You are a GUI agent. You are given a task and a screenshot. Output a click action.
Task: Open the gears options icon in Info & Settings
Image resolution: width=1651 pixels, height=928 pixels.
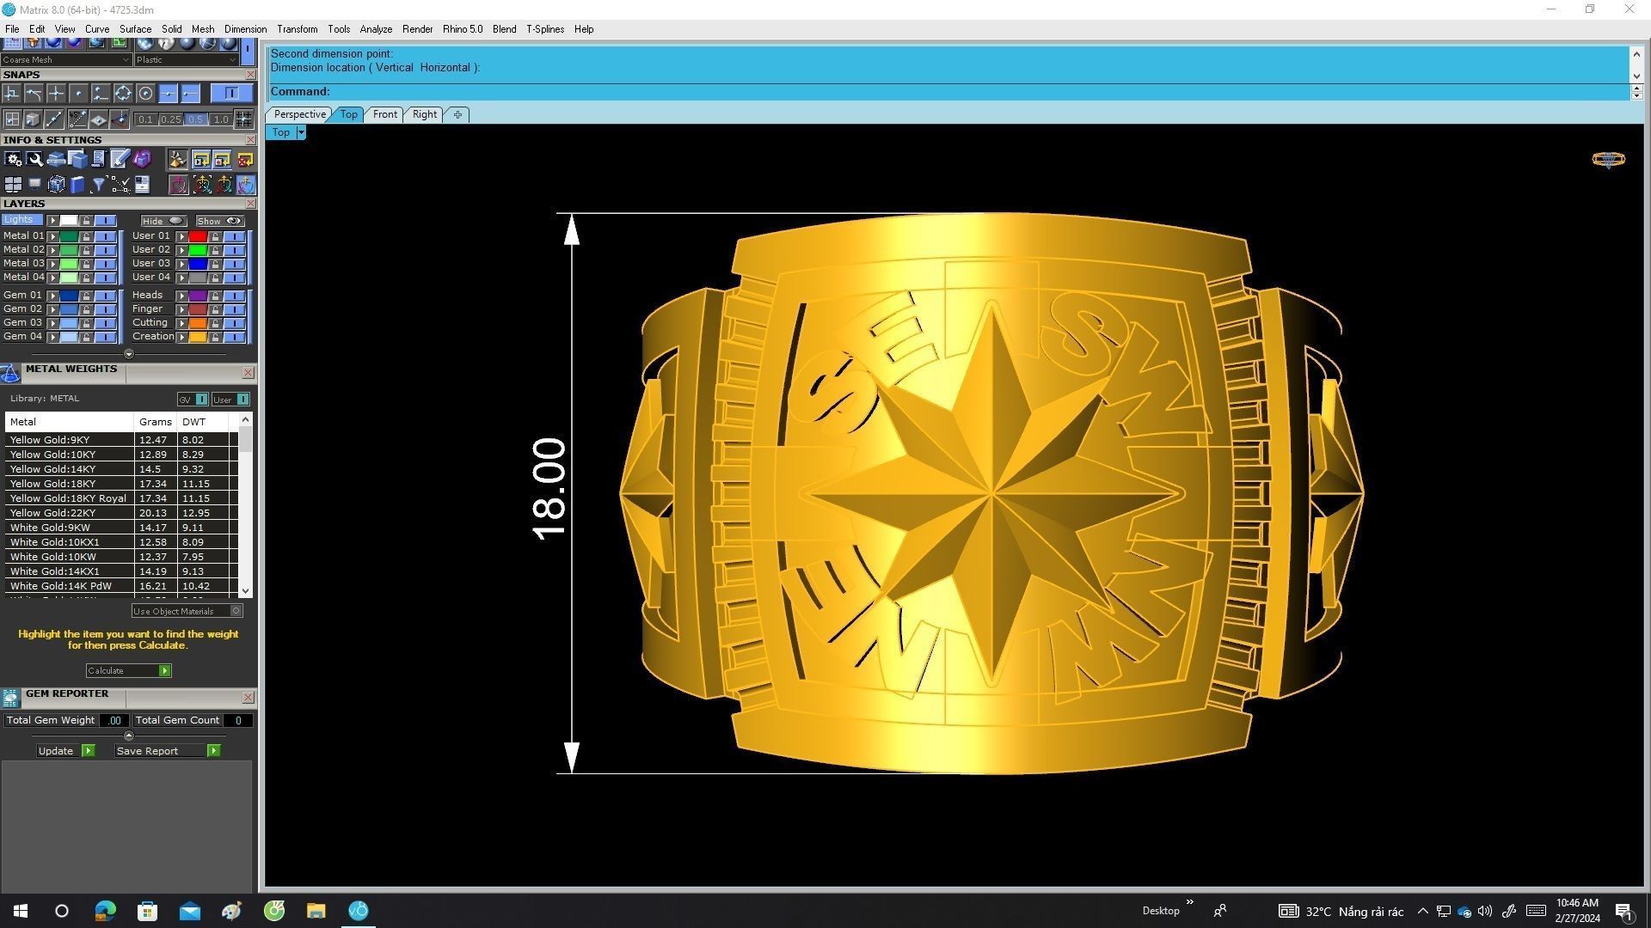(x=13, y=160)
